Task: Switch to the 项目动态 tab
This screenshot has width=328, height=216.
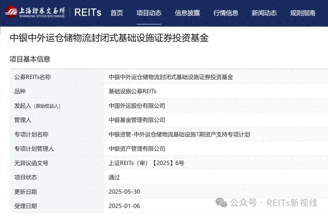Action: click(149, 13)
